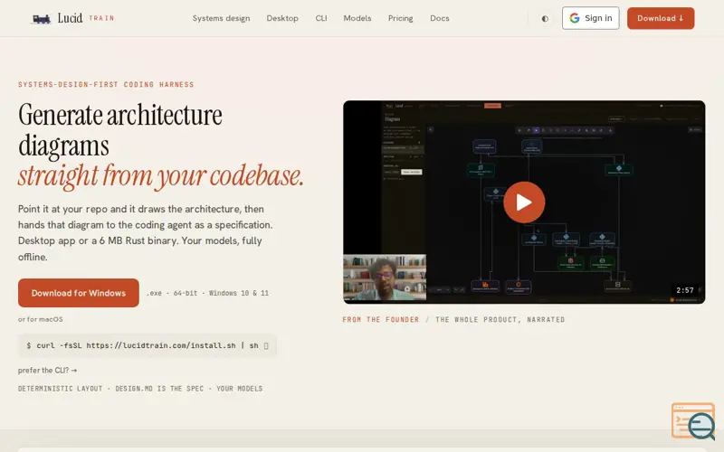Viewport: 724px width, 452px height.
Task: Click the Lucid wordmark text
Action: point(70,18)
